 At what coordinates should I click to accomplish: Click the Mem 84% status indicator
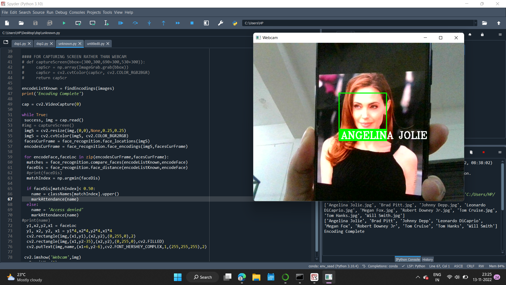[x=497, y=266]
